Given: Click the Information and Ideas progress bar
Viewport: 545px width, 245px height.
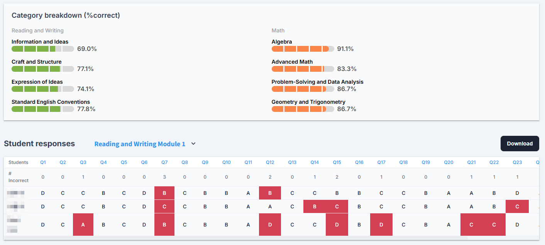Looking at the screenshot, I should click(43, 49).
